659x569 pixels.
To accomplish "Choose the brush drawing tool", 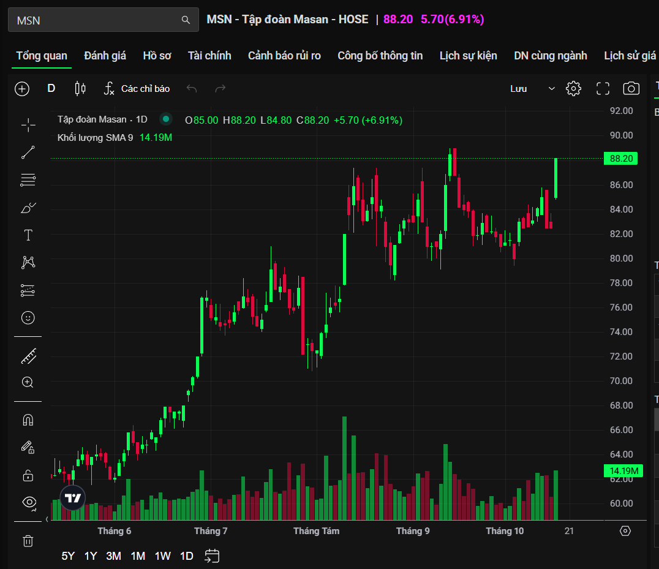I will tap(28, 208).
